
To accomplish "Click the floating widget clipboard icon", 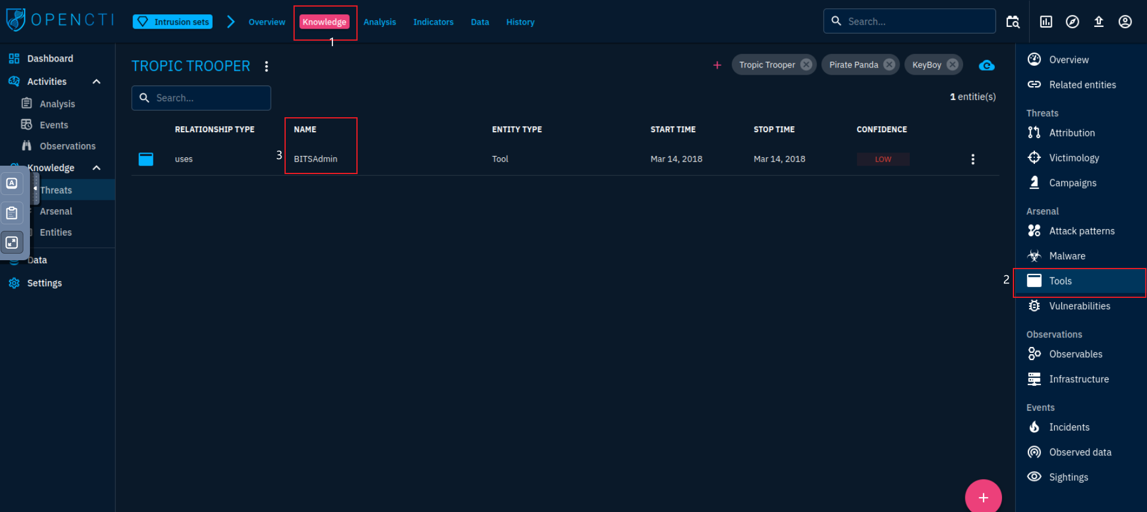I will [12, 213].
